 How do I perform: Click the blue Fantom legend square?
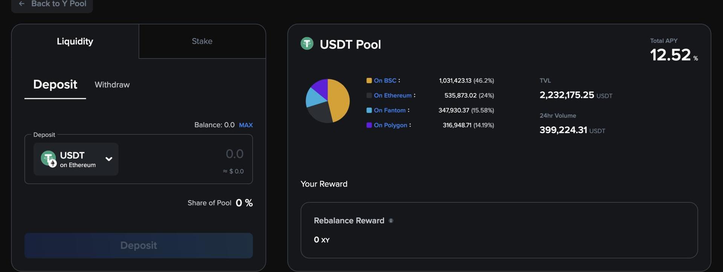point(369,110)
